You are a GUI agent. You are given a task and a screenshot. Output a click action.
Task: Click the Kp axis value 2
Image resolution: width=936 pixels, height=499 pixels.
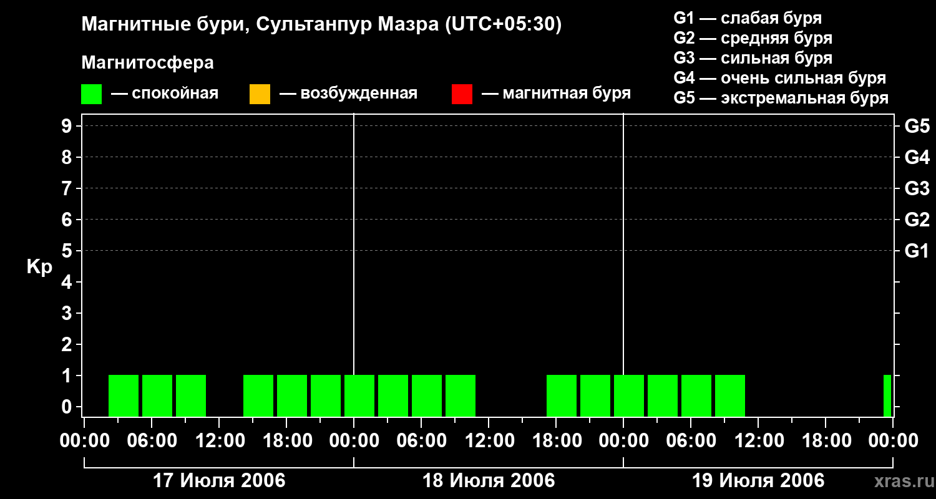68,344
